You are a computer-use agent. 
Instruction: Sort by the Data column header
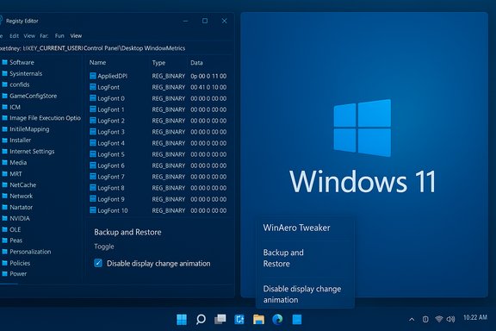pyautogui.click(x=196, y=63)
